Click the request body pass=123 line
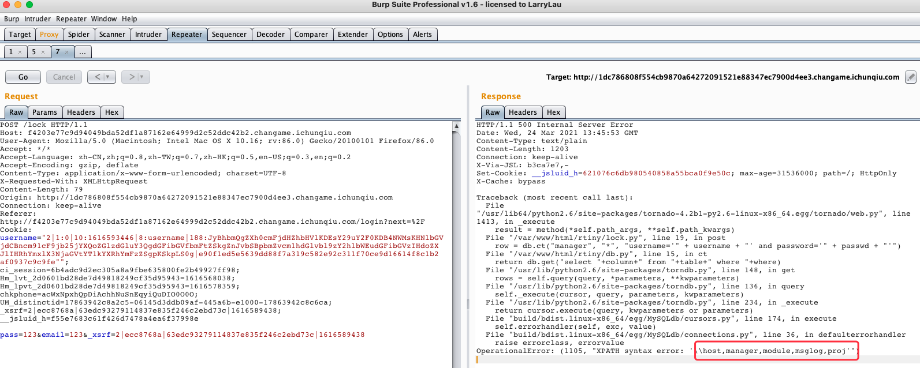The height and width of the screenshot is (368, 920). coord(182,335)
